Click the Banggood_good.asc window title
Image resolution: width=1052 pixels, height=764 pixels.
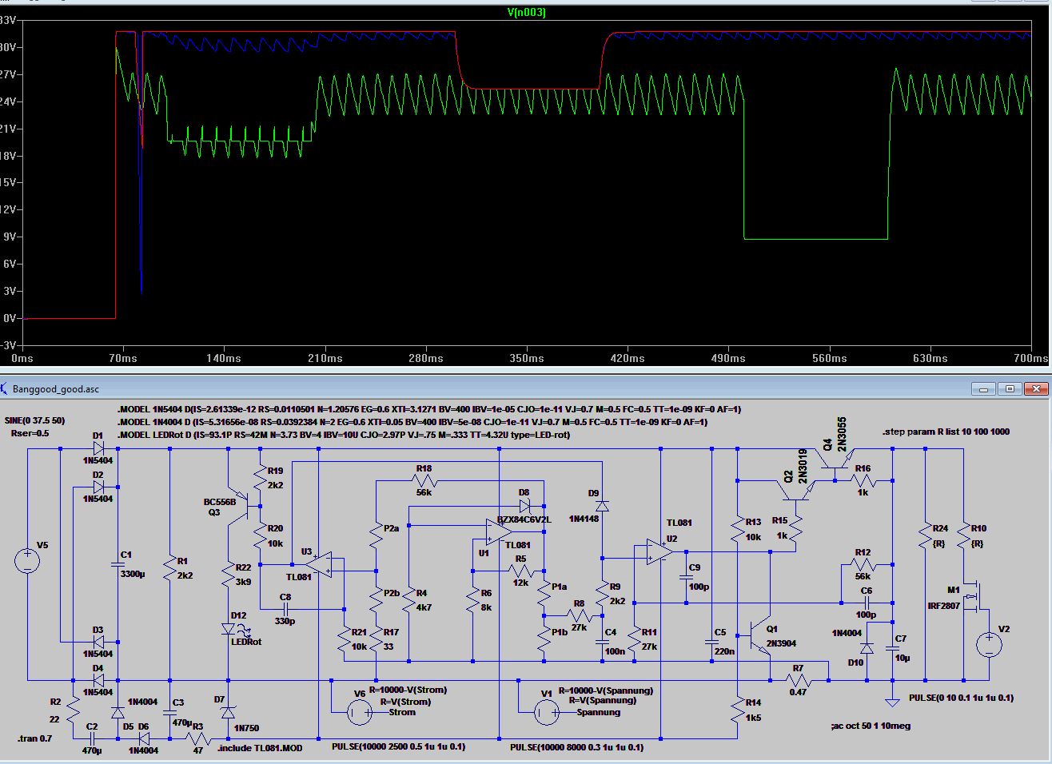(x=56, y=389)
